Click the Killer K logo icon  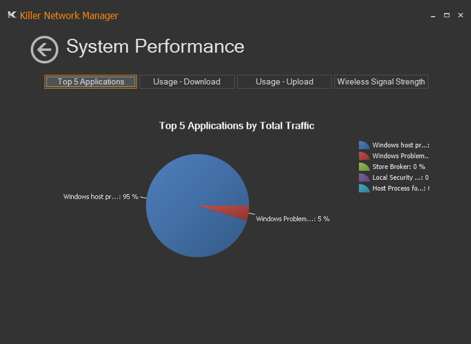point(12,15)
